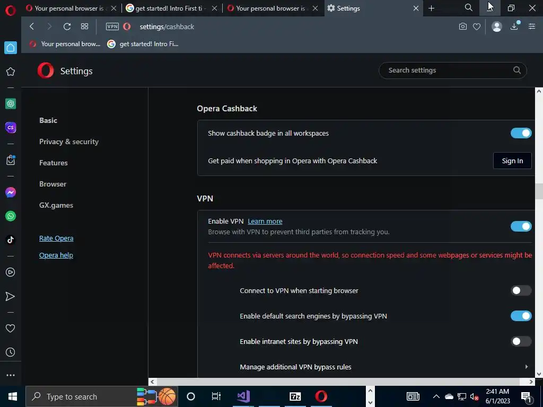The width and height of the screenshot is (543, 407).
Task: Close the 'get started! Intro' tab
Action: pos(214,8)
